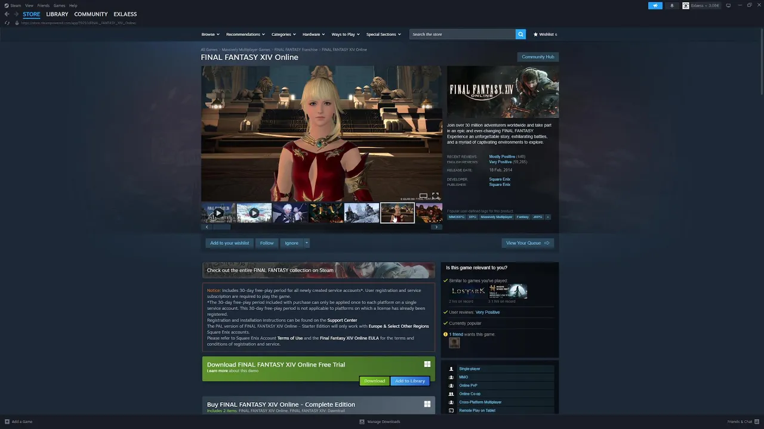Select the JRPG tag
Viewport: 764px width, 429px height.
click(x=537, y=217)
